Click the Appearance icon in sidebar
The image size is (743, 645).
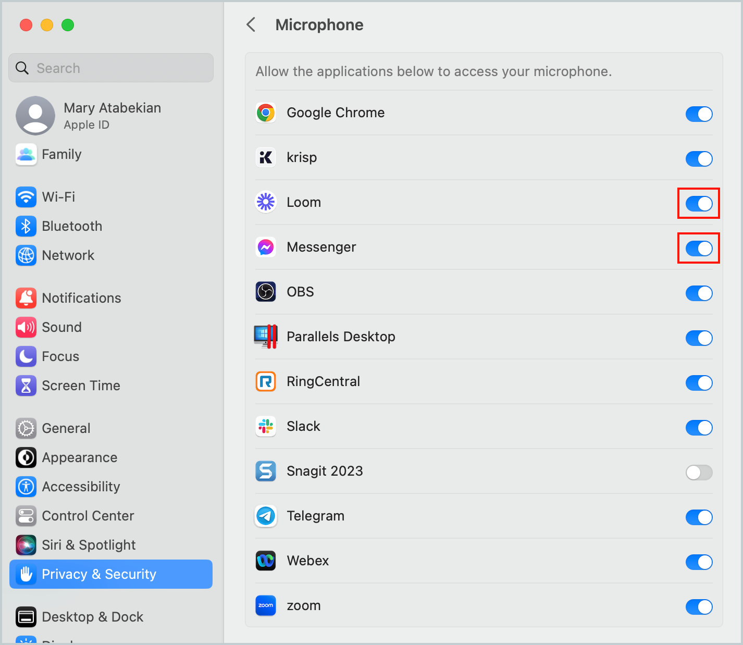point(26,457)
